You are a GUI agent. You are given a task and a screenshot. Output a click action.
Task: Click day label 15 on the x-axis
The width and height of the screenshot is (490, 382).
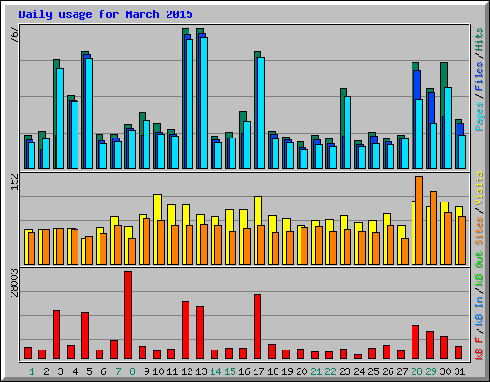(230, 371)
